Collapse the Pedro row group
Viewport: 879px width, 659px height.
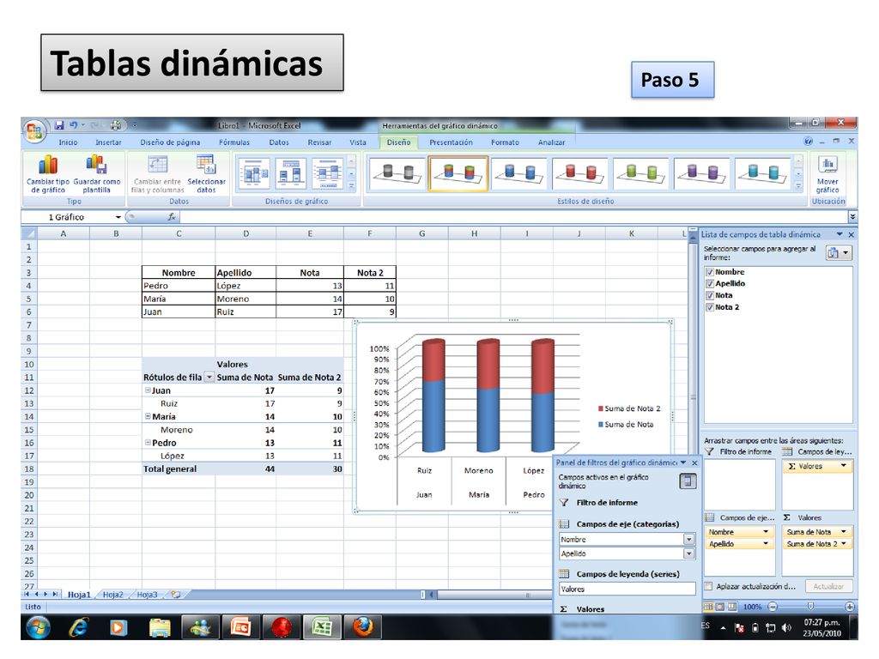pos(148,442)
